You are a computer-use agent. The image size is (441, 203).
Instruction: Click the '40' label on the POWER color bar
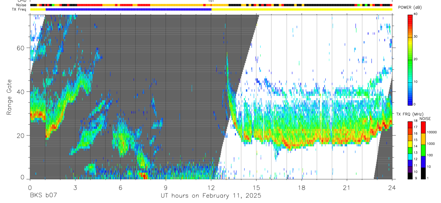coord(416,14)
